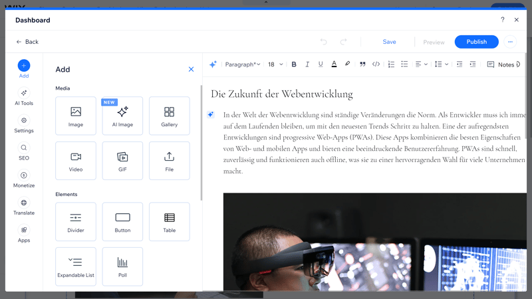
Task: Click the AI sparkle beside the paragraph
Action: tap(210, 114)
